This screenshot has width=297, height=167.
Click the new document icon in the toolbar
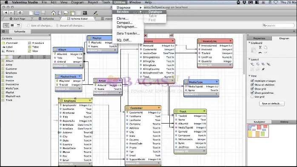[x=31, y=13]
